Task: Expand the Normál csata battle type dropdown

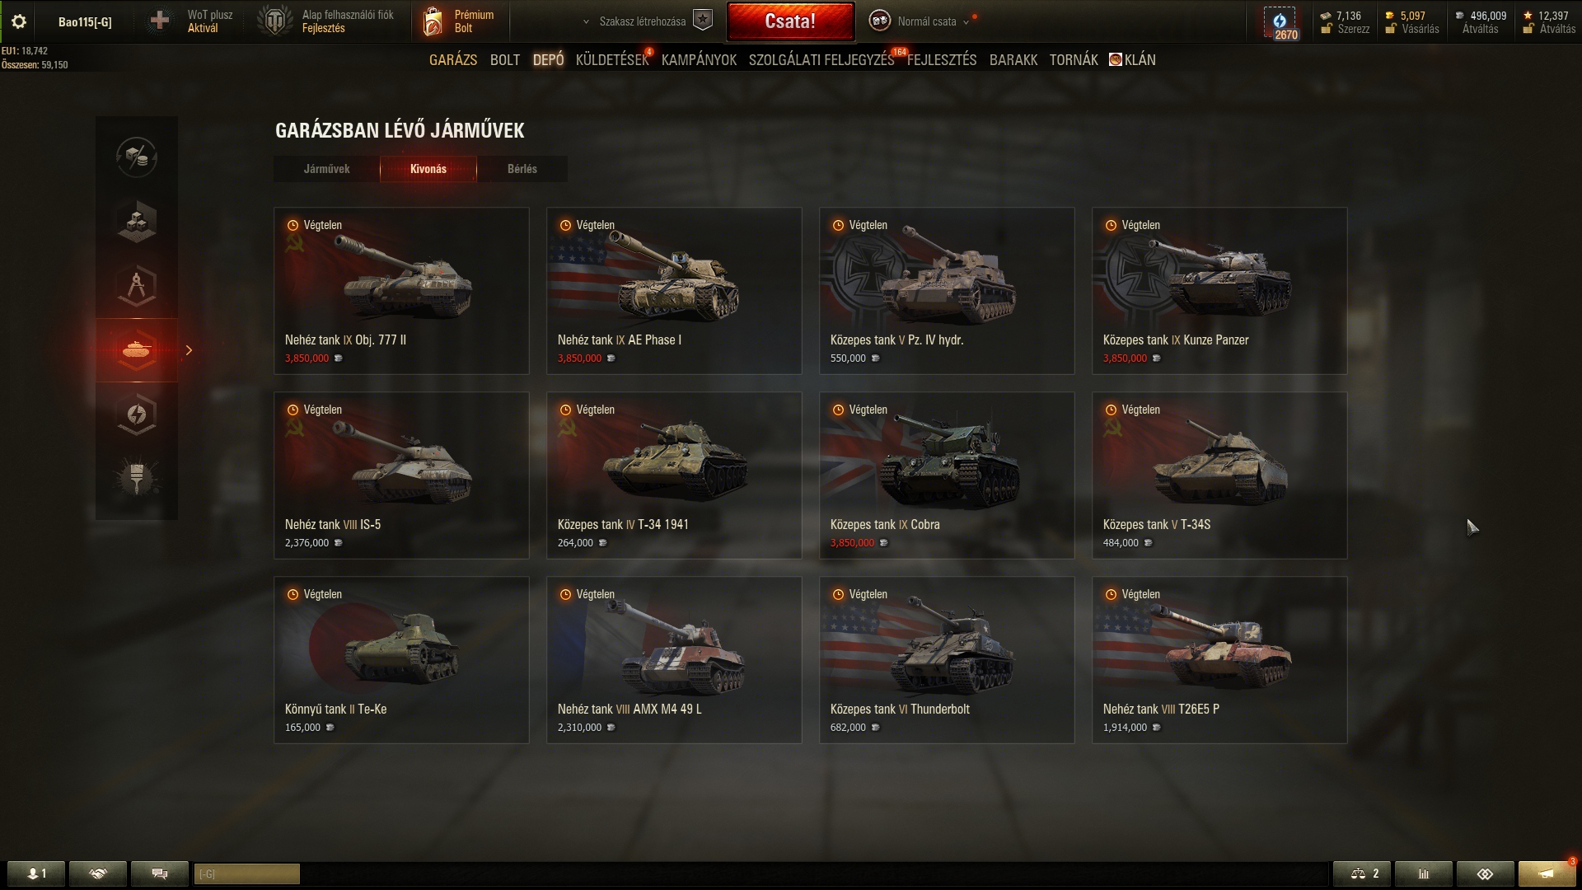Action: (x=966, y=22)
